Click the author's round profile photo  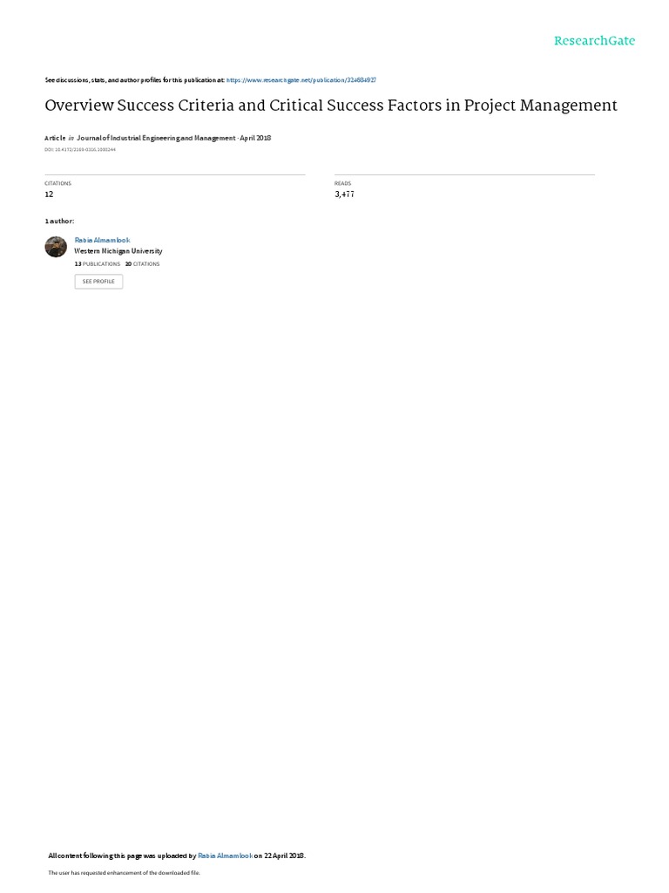coord(56,247)
